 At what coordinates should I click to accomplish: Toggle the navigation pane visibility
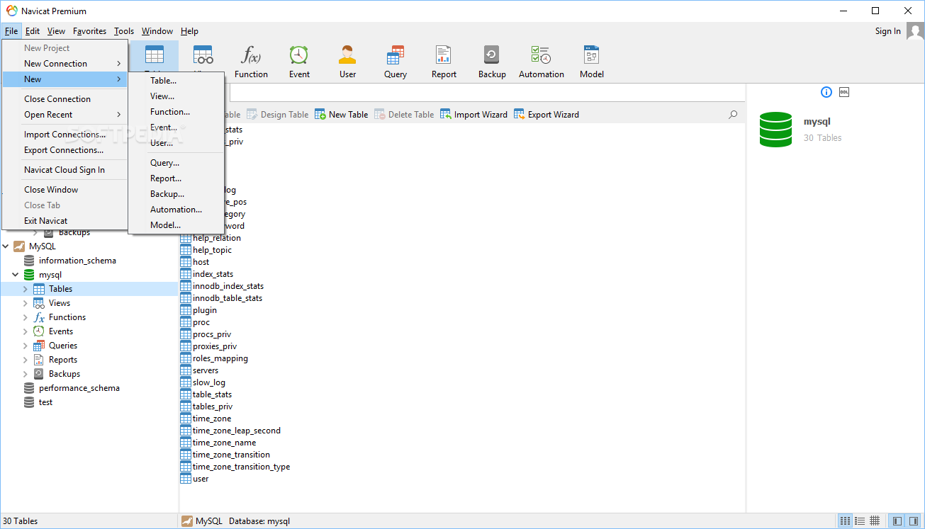[897, 521]
